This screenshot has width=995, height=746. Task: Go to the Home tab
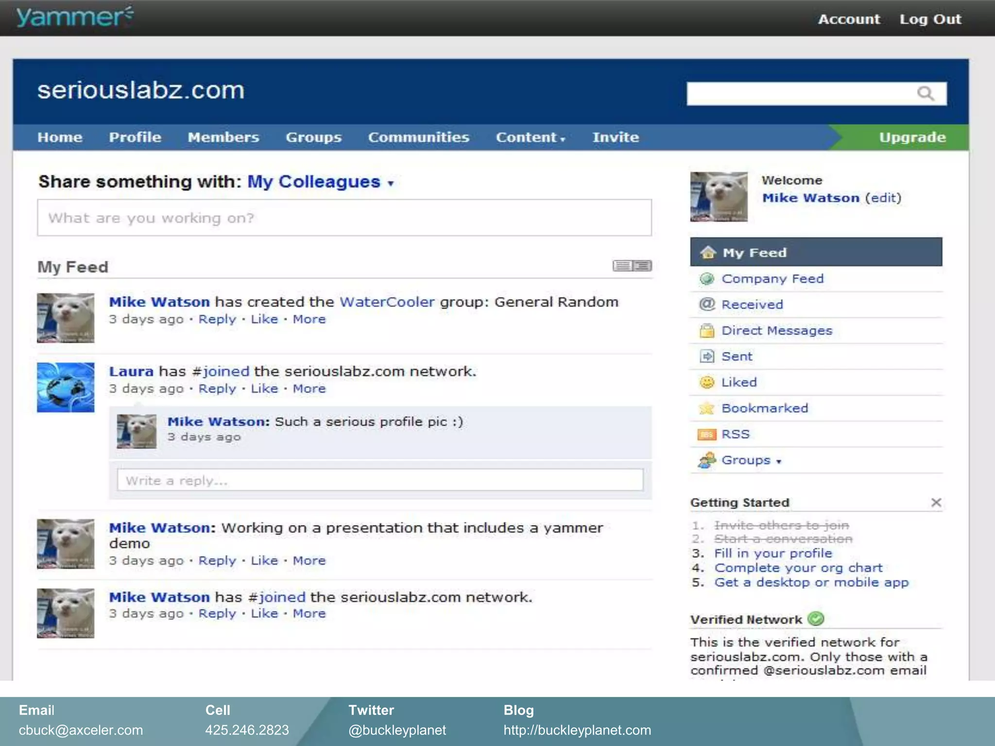(x=60, y=137)
